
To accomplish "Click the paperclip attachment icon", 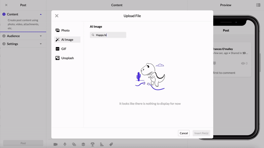I will (x=74, y=144).
